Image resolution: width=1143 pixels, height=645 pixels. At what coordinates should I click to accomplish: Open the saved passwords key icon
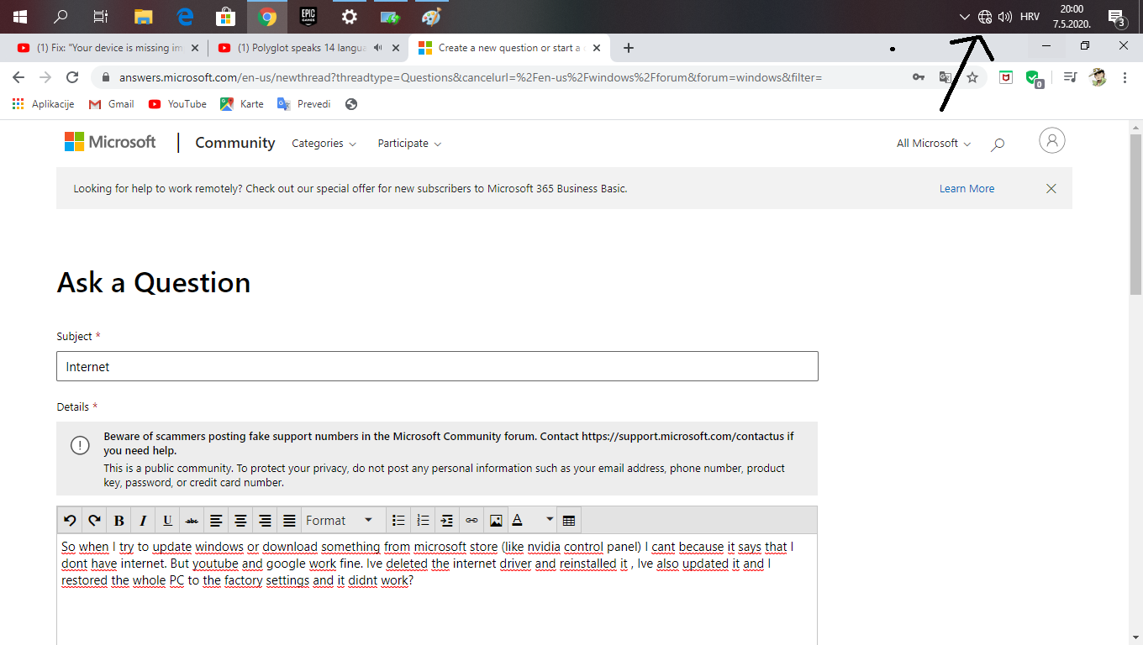919,77
